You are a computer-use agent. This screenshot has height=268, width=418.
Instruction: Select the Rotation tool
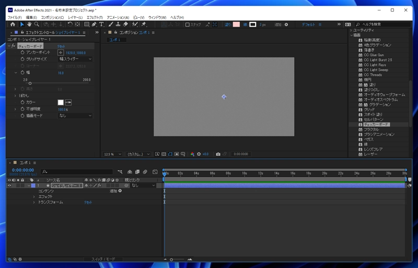(70, 25)
